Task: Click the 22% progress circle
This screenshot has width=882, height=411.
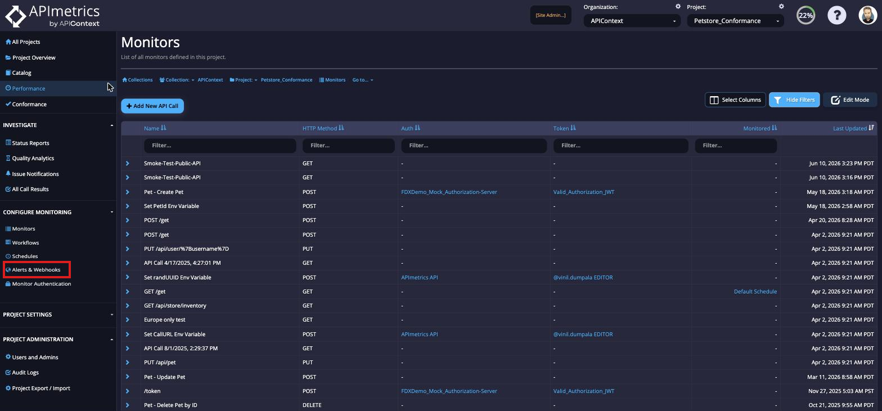Action: pyautogui.click(x=806, y=15)
